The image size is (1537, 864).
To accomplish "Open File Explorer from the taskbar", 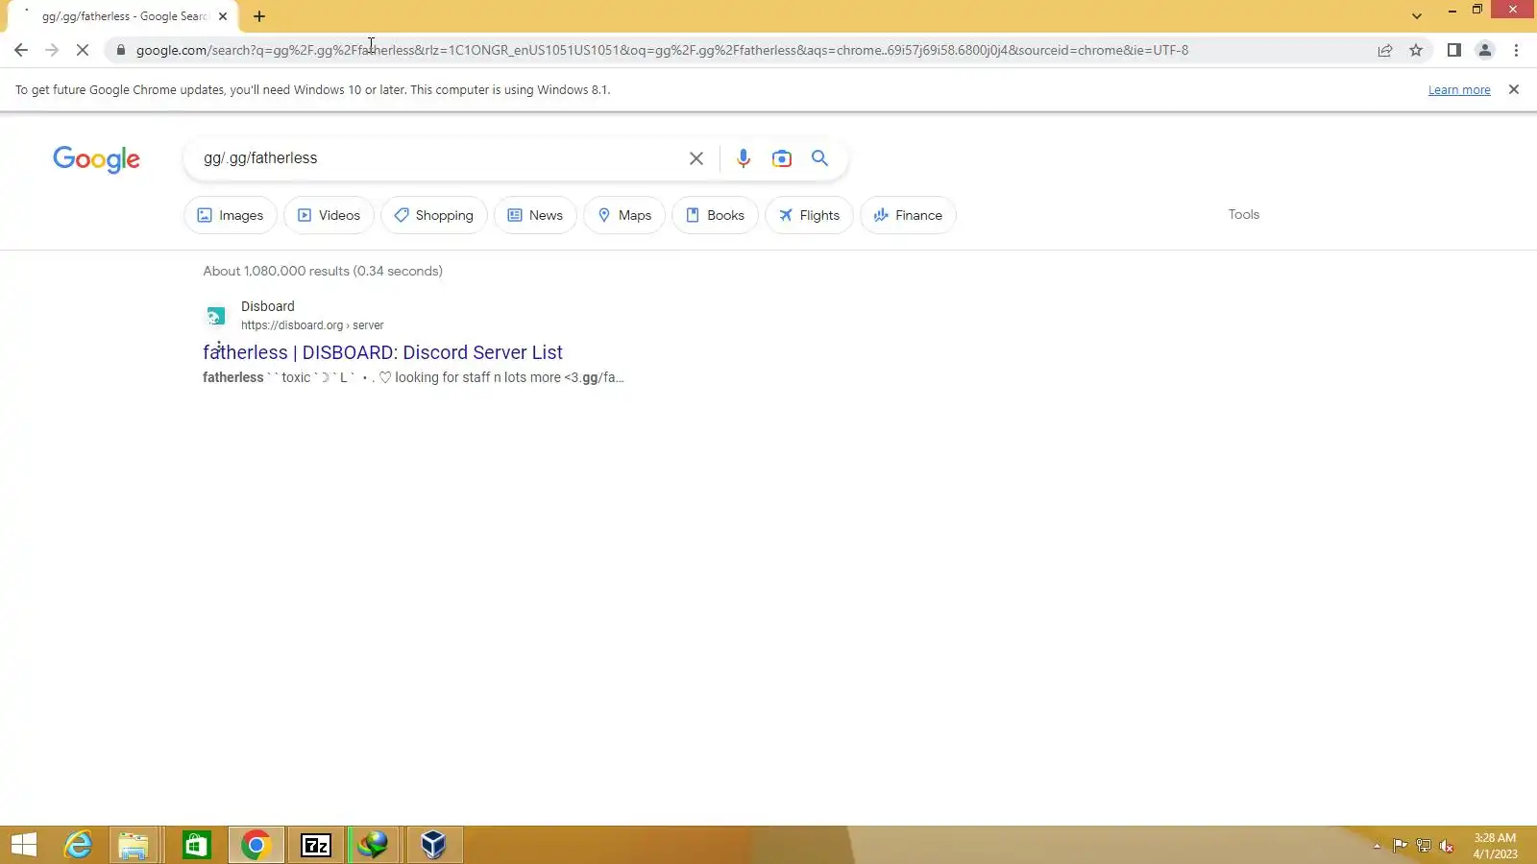I will 134,845.
